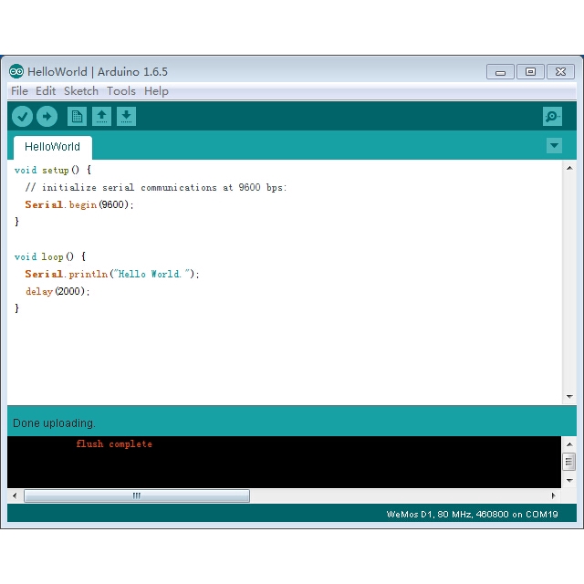Screen dimensions: 584x584
Task: Create a new sketch with the New icon
Action: [x=77, y=117]
